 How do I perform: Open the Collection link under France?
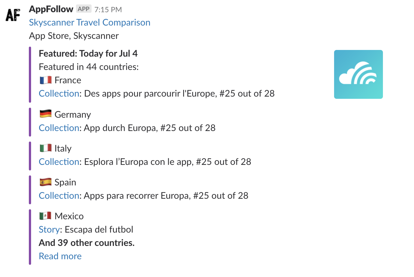click(59, 94)
